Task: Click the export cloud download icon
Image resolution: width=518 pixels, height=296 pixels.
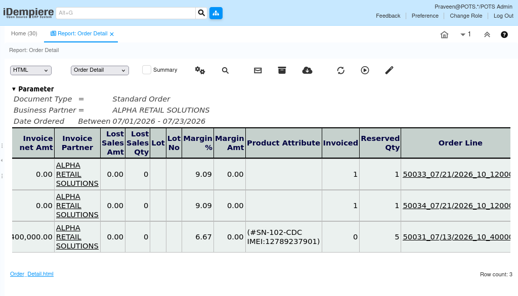Action: point(307,70)
